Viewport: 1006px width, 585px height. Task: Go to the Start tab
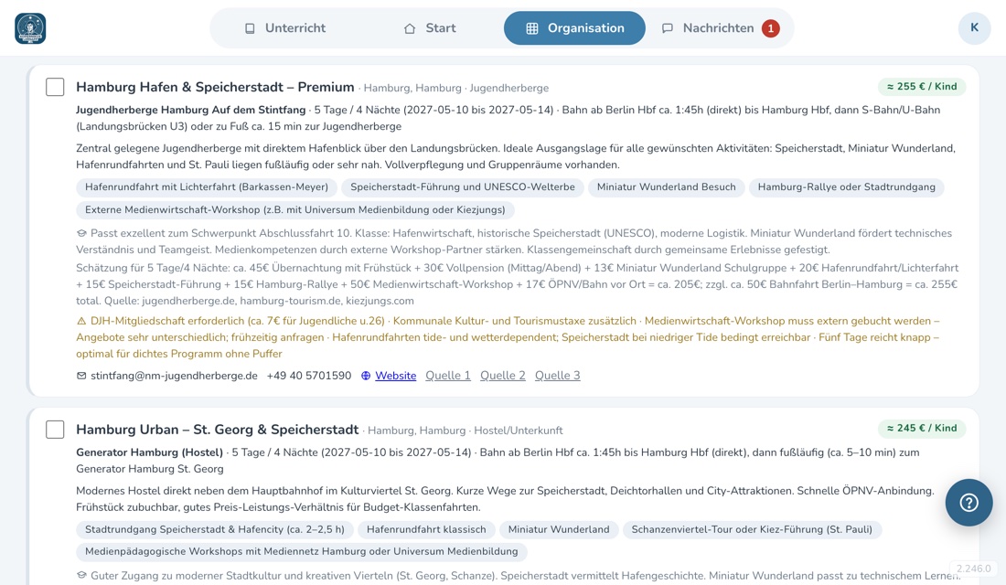point(429,28)
